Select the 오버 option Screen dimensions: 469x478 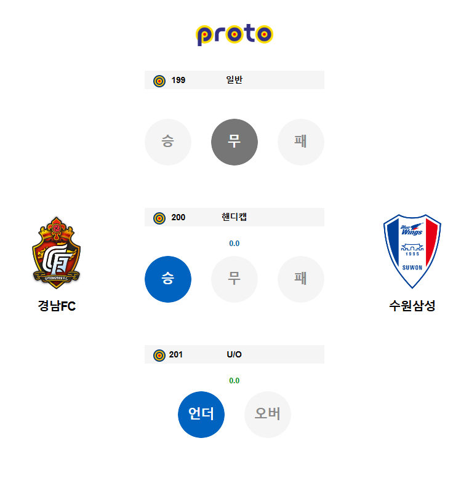click(268, 415)
